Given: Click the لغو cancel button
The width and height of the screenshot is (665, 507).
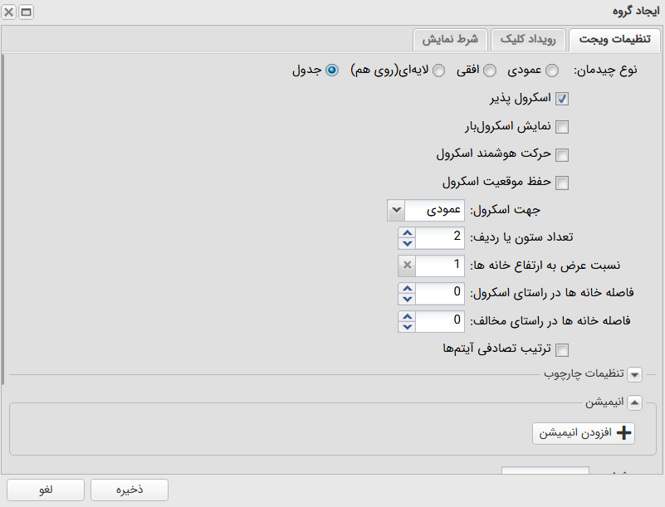Looking at the screenshot, I should (46, 490).
